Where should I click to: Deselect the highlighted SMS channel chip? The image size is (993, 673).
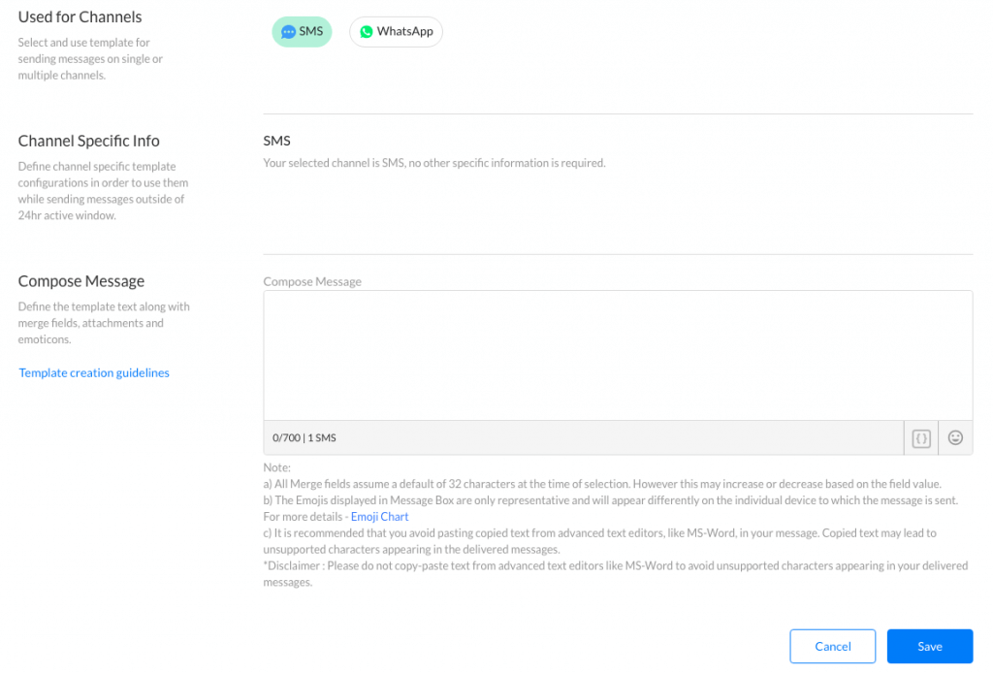coord(302,31)
